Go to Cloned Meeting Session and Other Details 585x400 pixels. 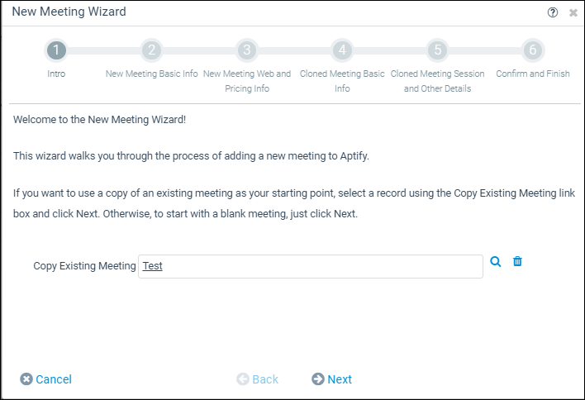438,81
